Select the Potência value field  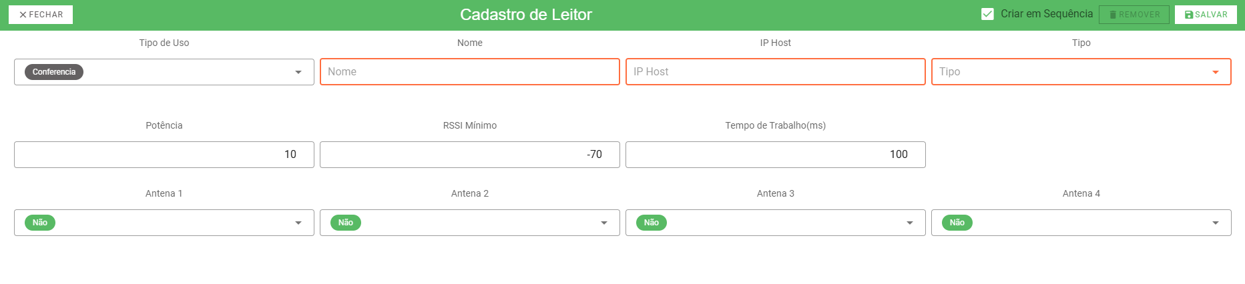(x=164, y=155)
